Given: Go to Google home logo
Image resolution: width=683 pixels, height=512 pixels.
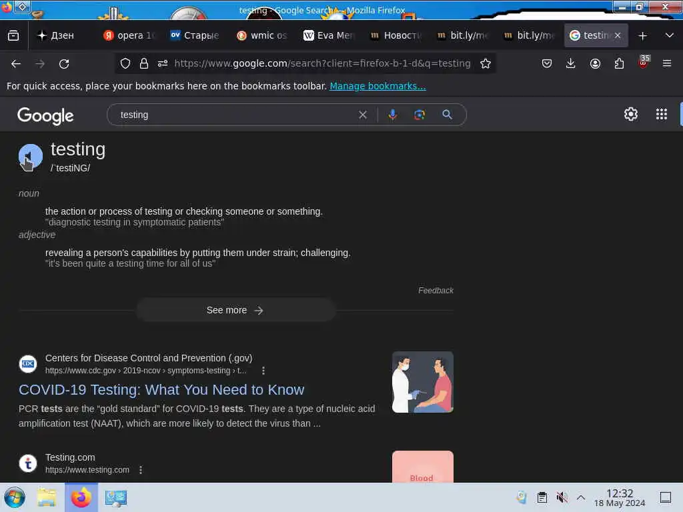Looking at the screenshot, I should 45,116.
